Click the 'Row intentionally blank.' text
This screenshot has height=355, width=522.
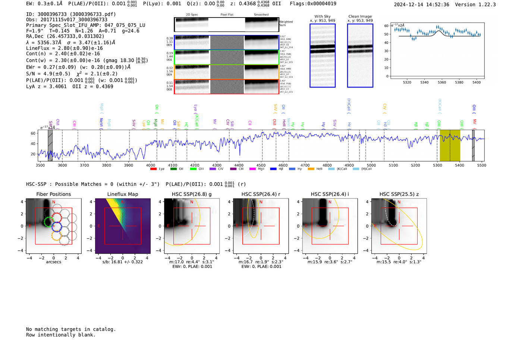(x=61, y=335)
